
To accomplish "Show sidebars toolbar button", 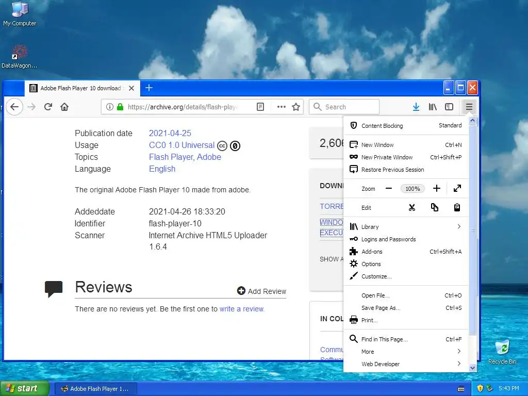I will pos(449,107).
